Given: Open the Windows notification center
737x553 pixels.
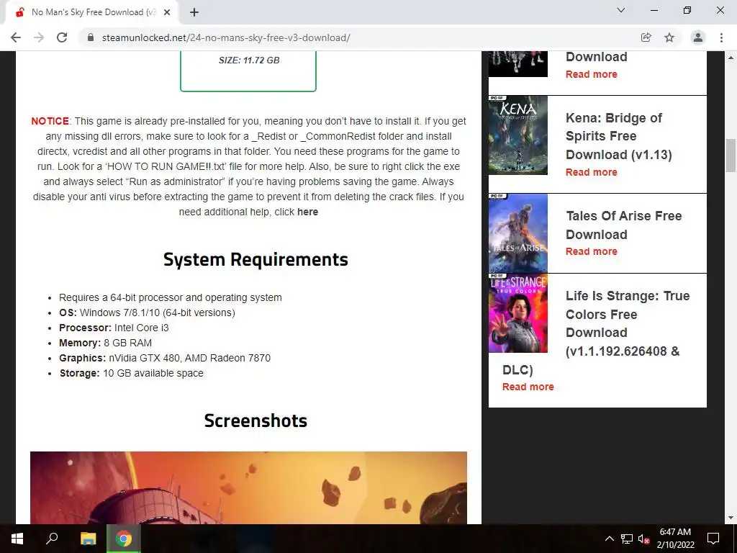Looking at the screenshot, I should tap(713, 539).
